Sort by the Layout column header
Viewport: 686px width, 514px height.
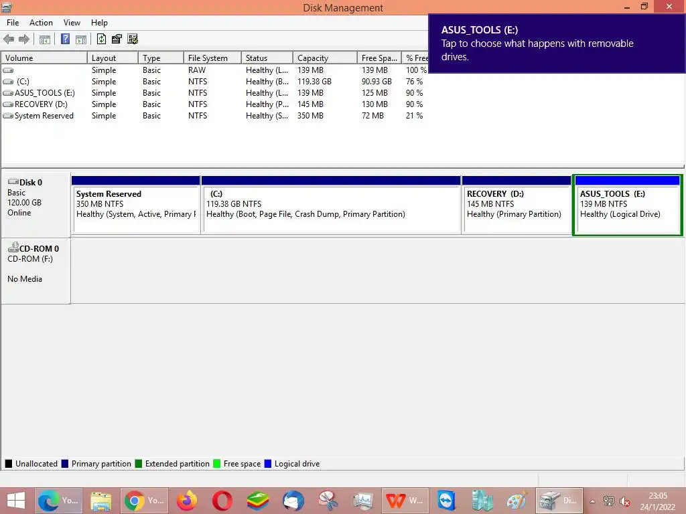point(113,58)
